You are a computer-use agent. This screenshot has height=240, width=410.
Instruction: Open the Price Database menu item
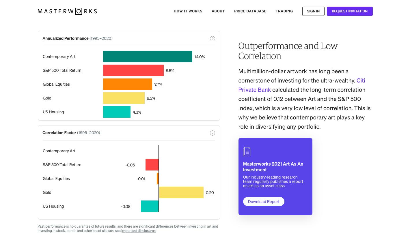pos(250,11)
